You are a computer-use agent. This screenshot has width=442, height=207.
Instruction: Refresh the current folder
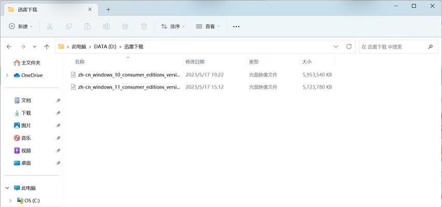(349, 47)
